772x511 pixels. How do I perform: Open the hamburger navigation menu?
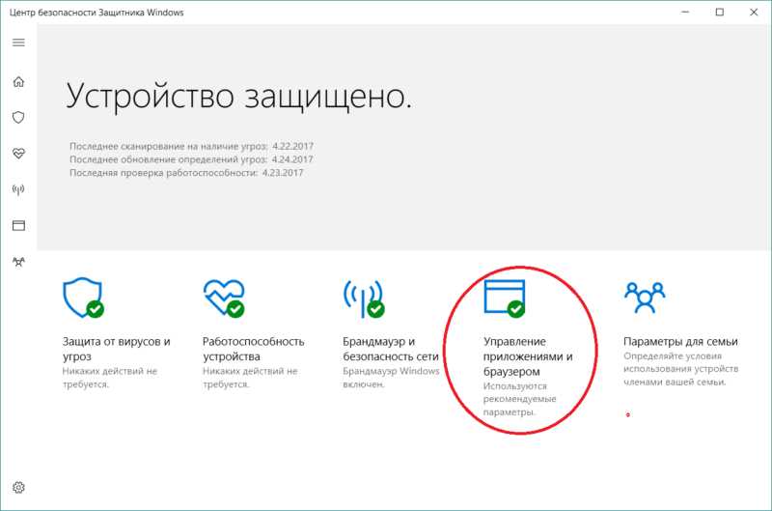pos(18,43)
